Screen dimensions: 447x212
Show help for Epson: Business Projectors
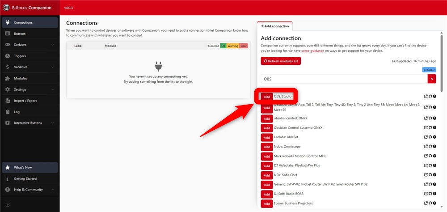click(434, 203)
